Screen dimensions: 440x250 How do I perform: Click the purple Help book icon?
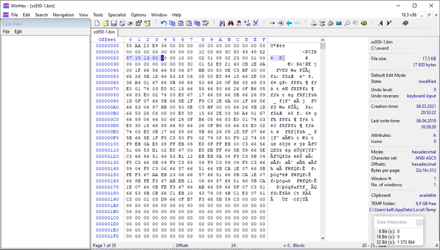pyautogui.click(x=405, y=23)
